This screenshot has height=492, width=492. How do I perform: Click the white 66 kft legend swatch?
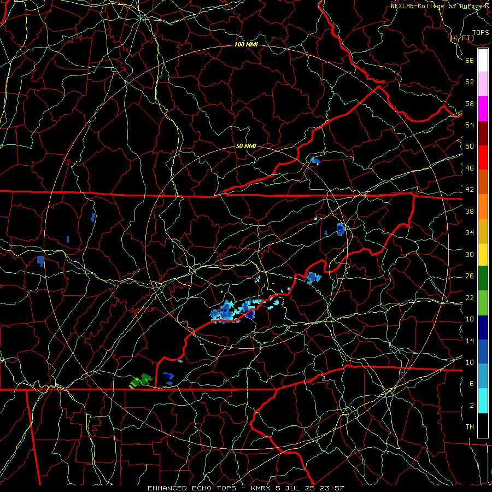[483, 60]
